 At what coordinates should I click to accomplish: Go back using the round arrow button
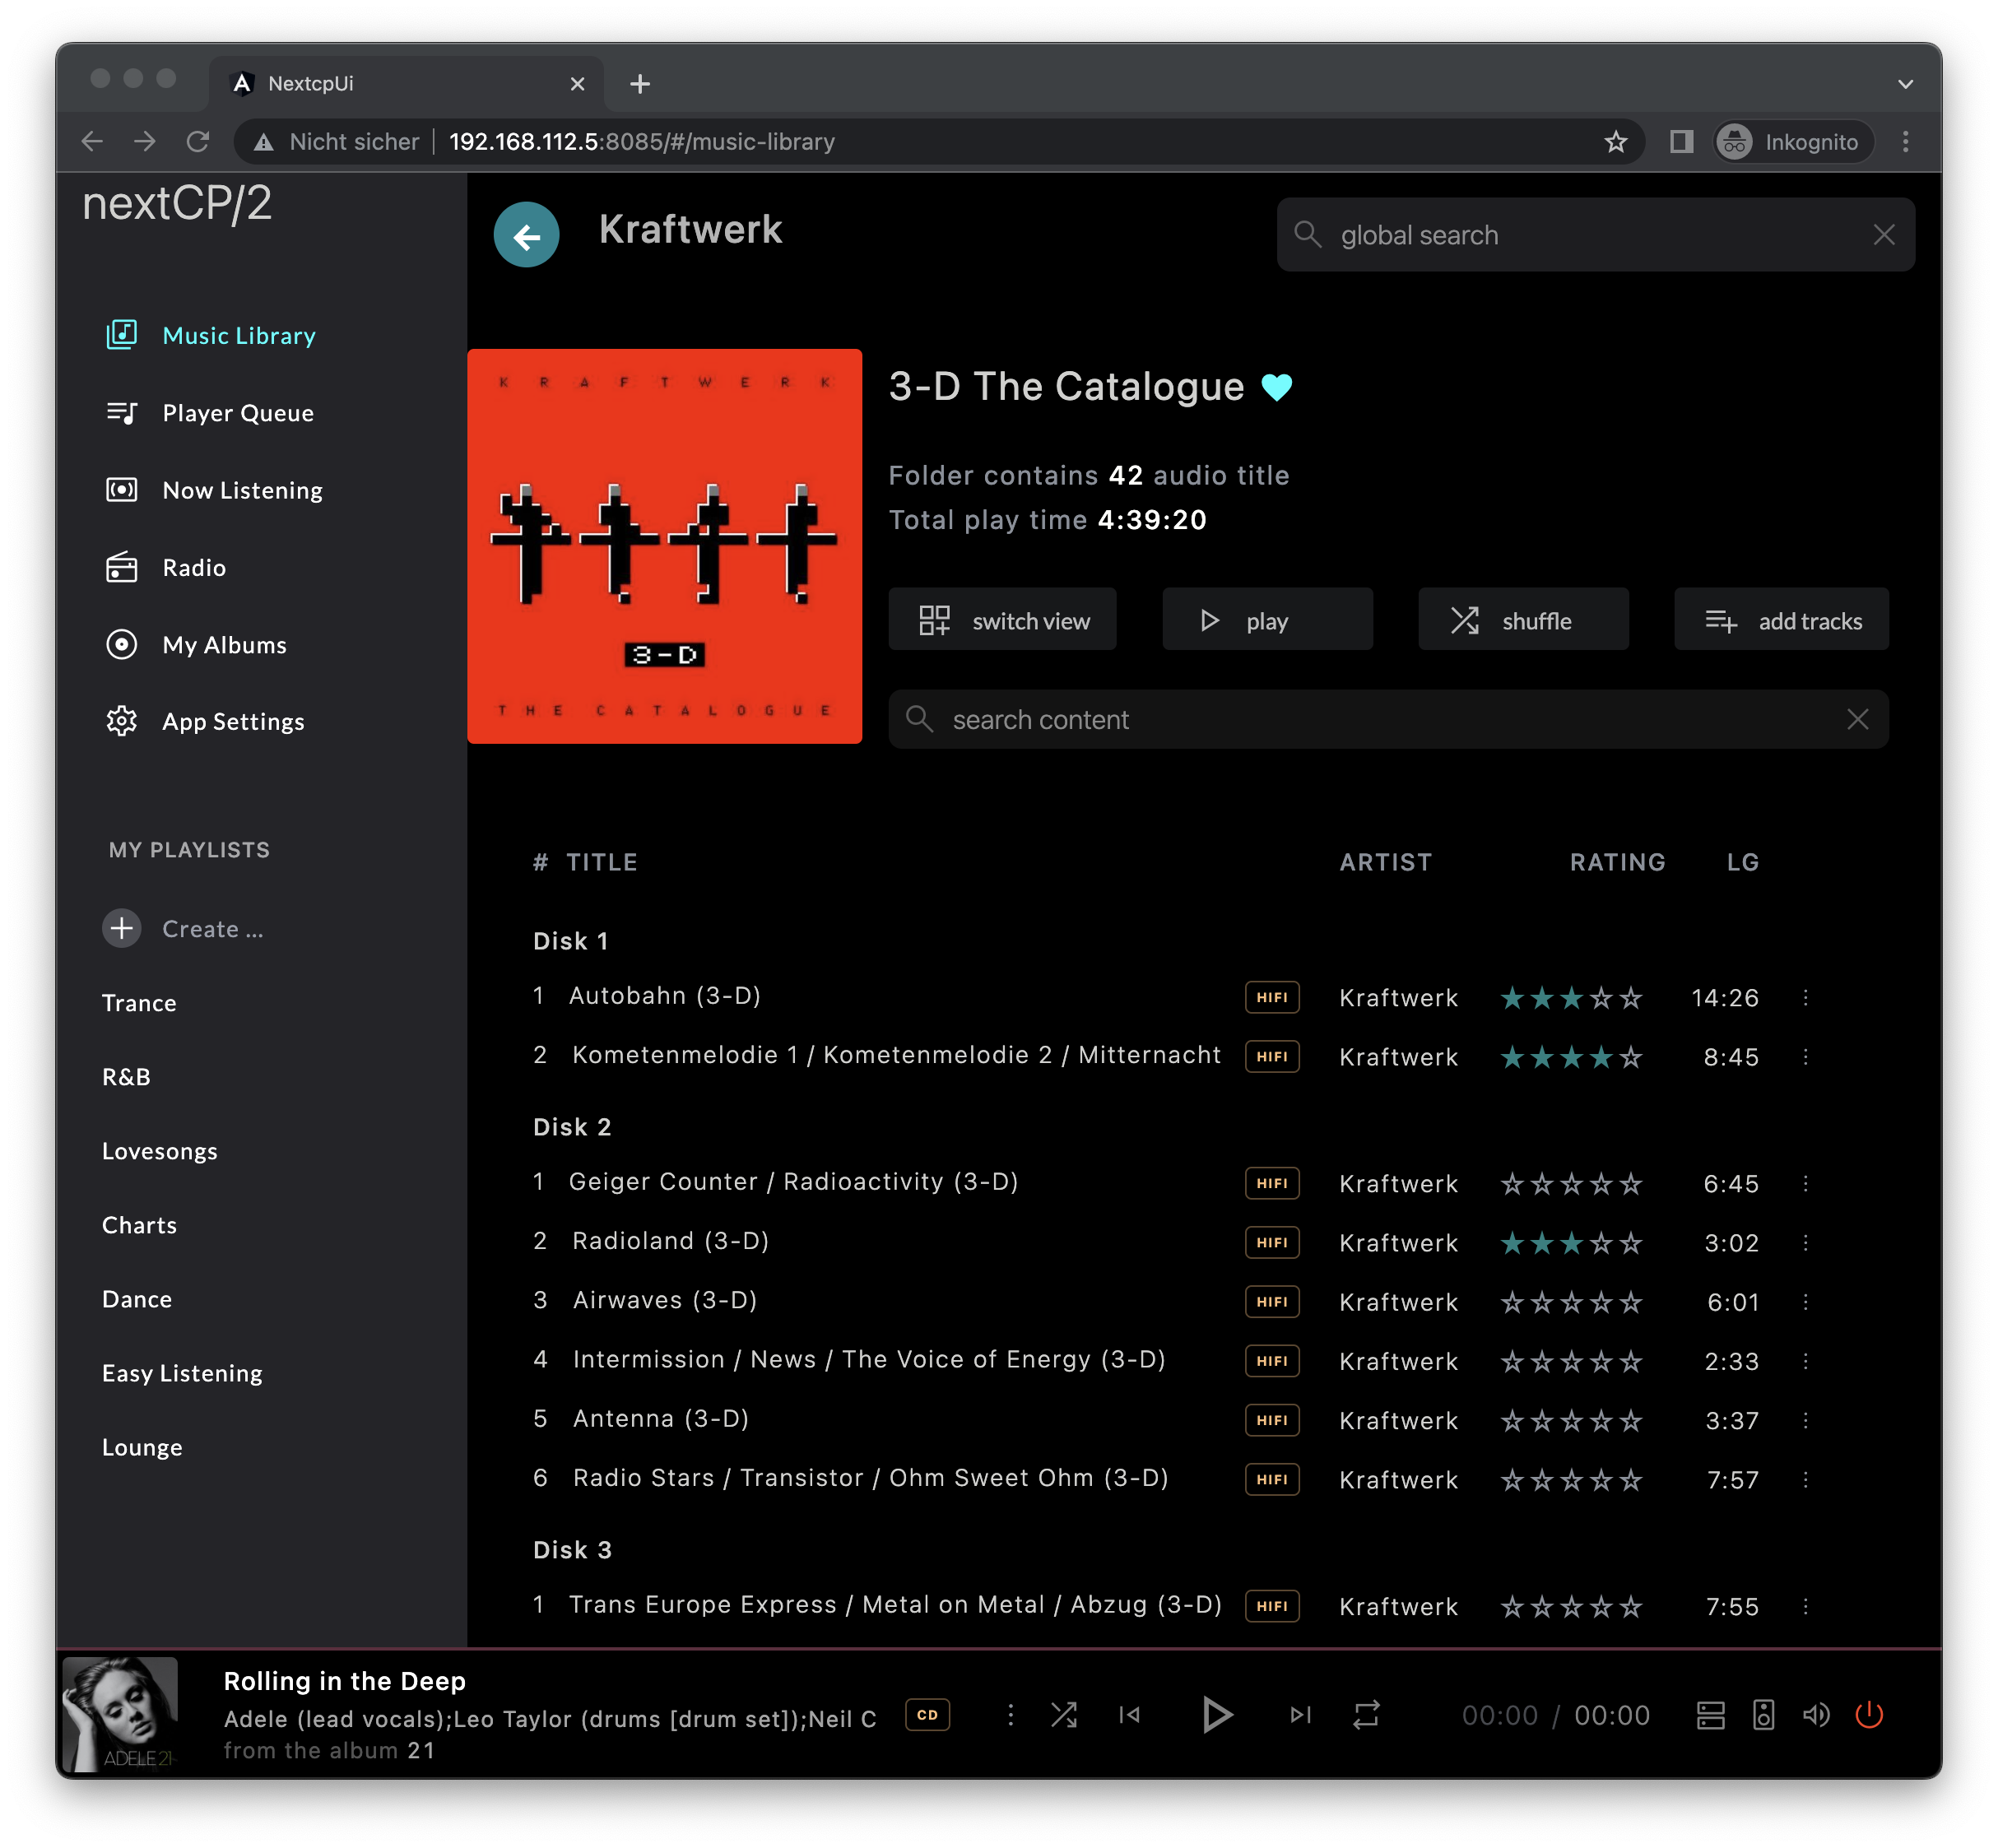pyautogui.click(x=526, y=234)
